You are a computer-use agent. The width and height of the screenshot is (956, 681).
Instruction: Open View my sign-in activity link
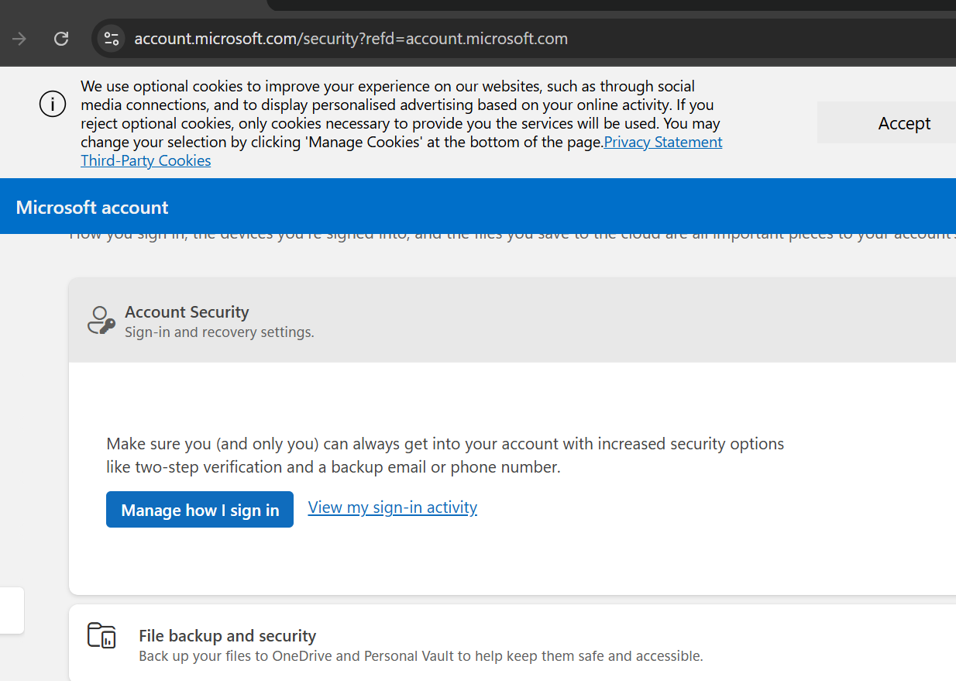coord(393,507)
